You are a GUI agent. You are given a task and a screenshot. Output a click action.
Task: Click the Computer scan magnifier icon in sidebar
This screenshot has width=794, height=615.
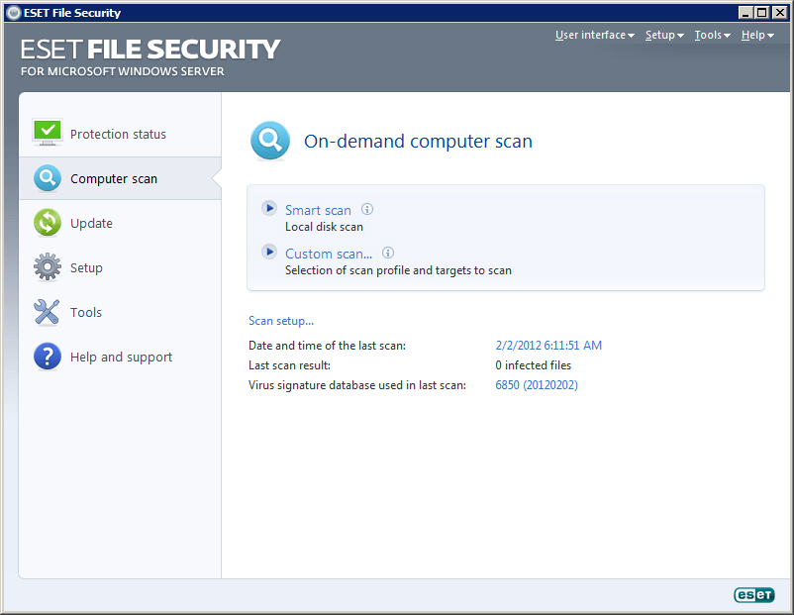pos(48,178)
